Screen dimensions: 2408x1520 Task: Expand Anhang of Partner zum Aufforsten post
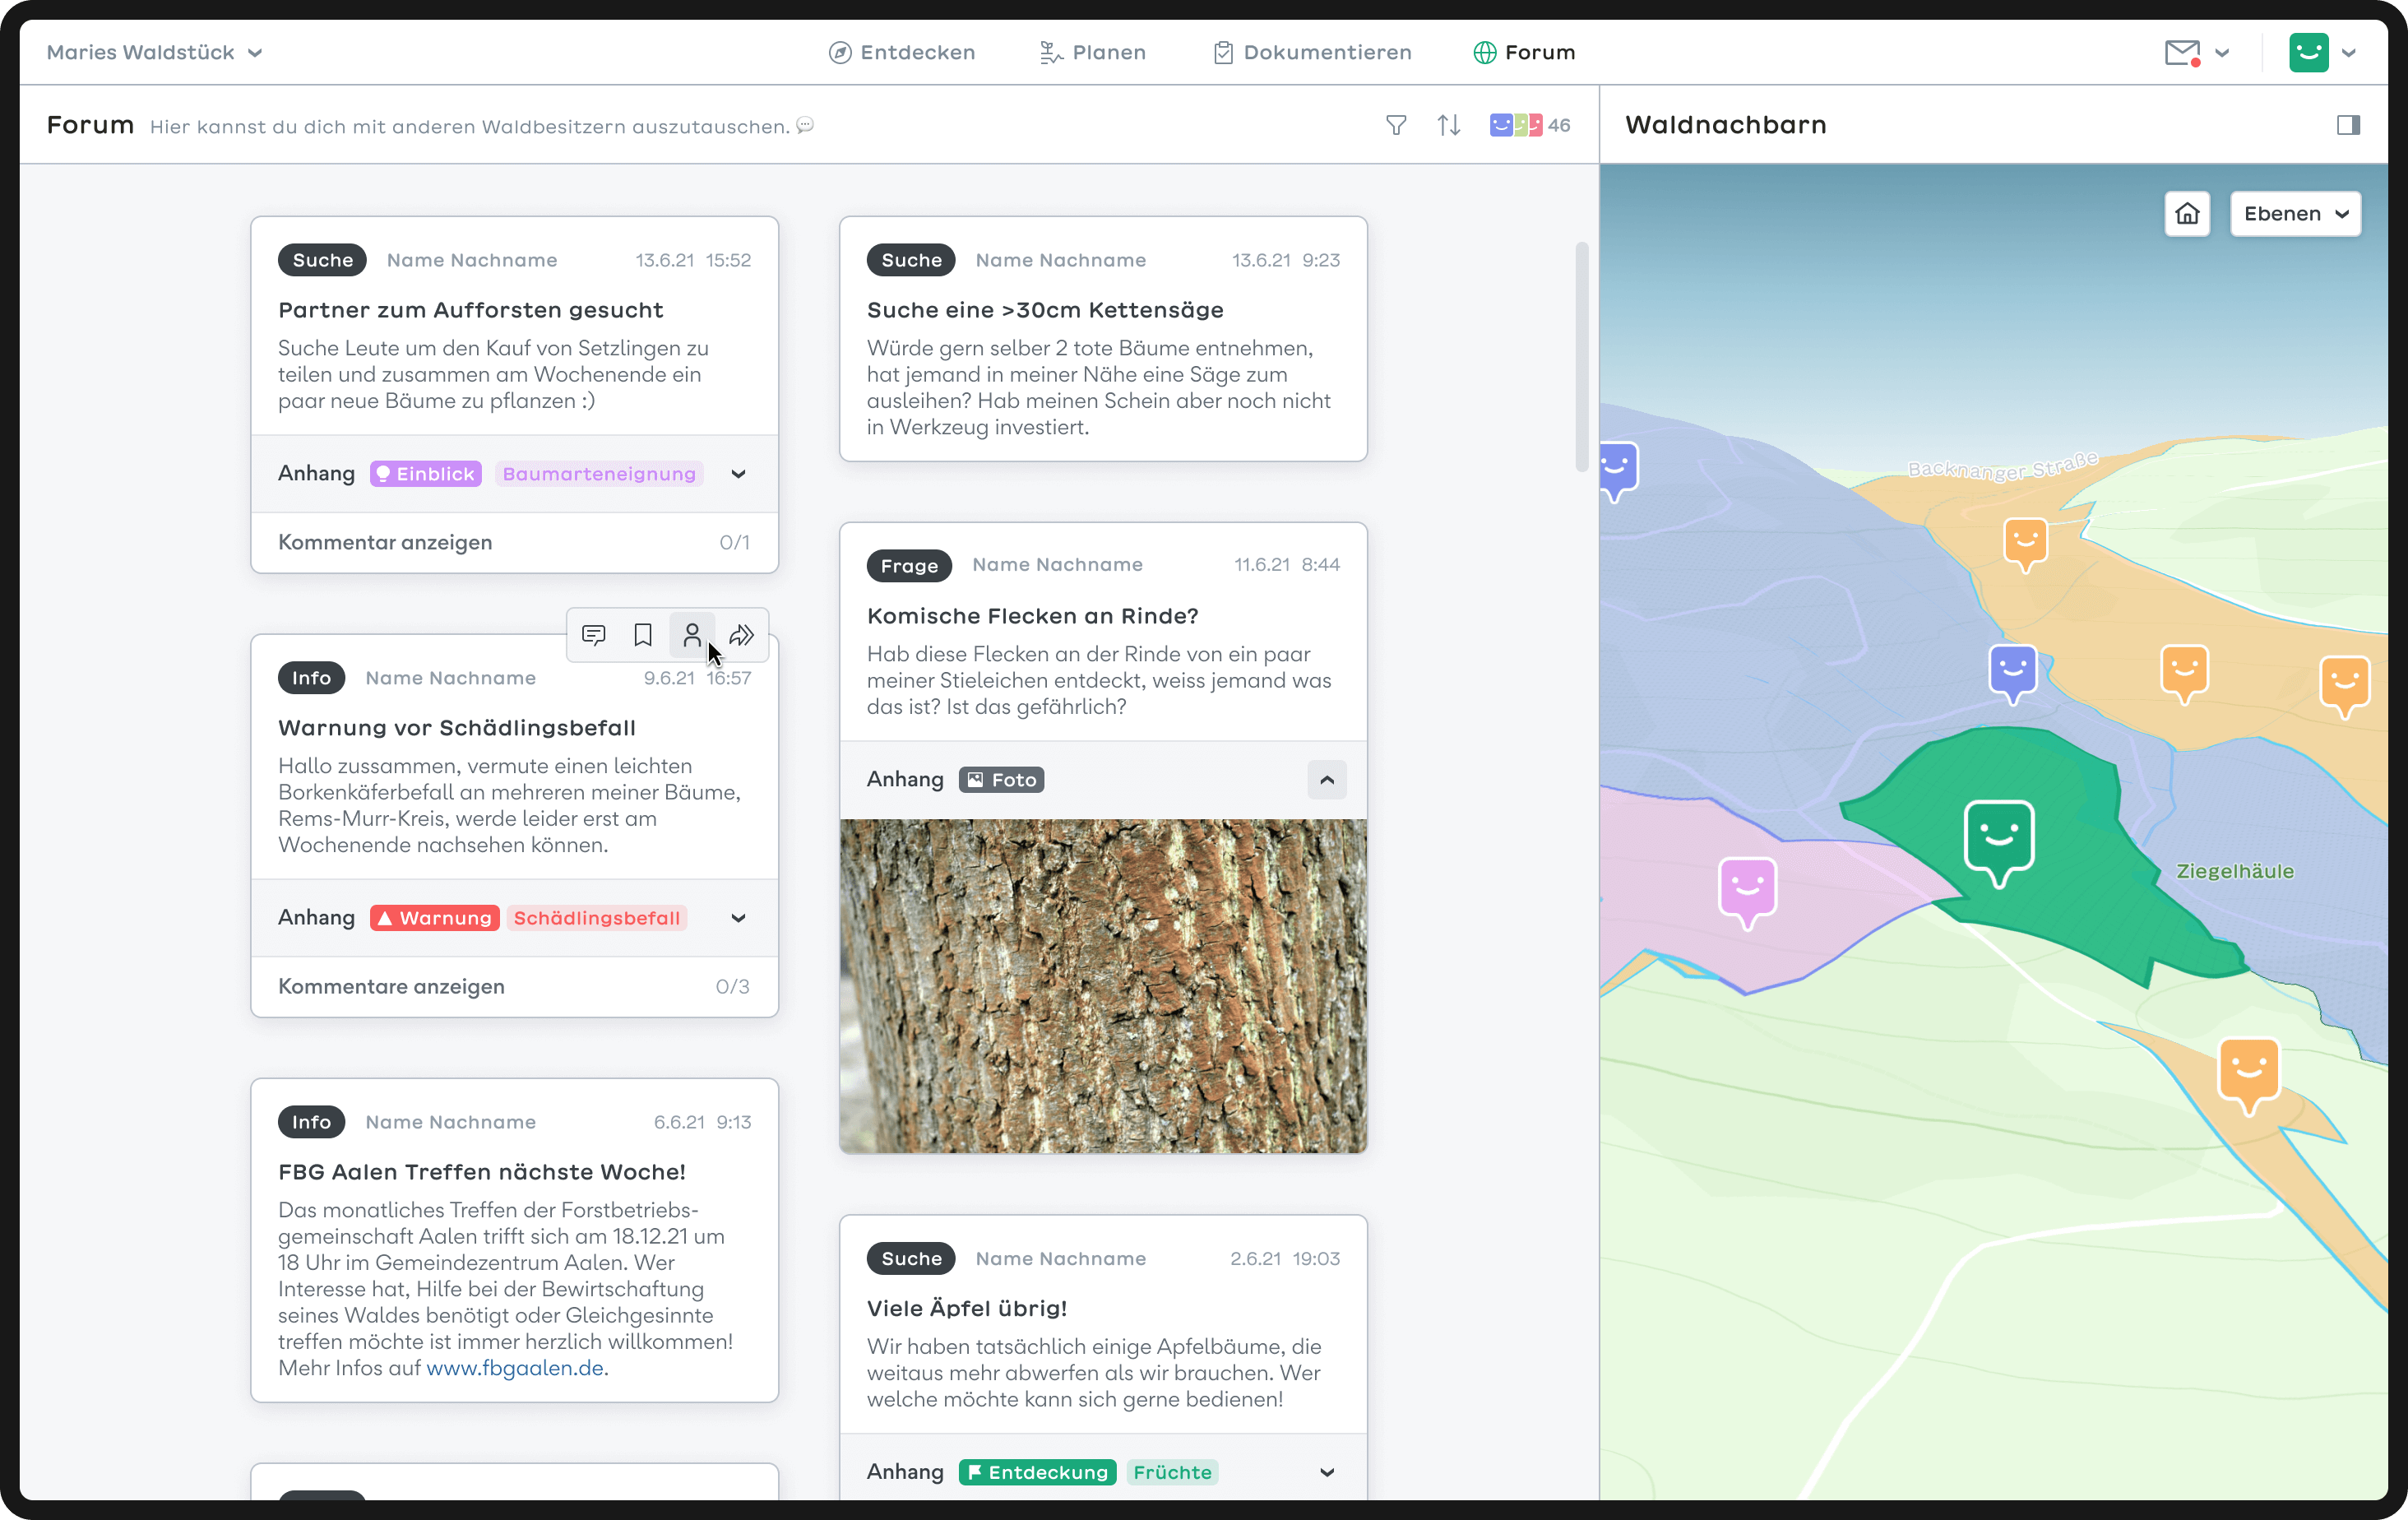738,474
